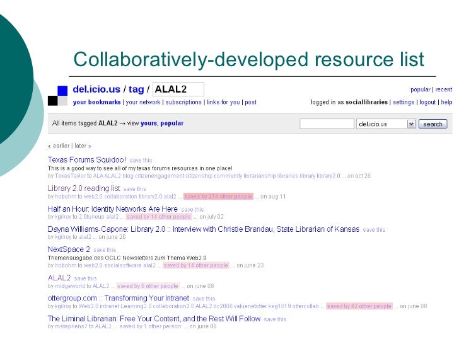The height and width of the screenshot is (344, 459).
Task: Open Library 2.0 reading list bookmark
Action: point(84,188)
